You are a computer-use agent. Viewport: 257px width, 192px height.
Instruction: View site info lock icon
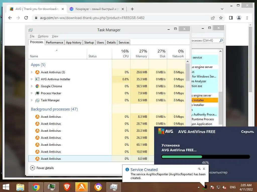click(x=36, y=18)
